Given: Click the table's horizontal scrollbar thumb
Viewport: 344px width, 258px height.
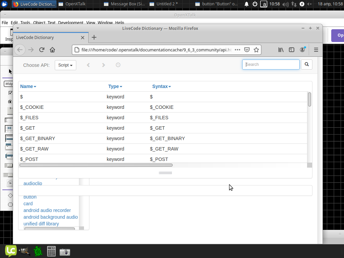Looking at the screenshot, I should [96, 165].
